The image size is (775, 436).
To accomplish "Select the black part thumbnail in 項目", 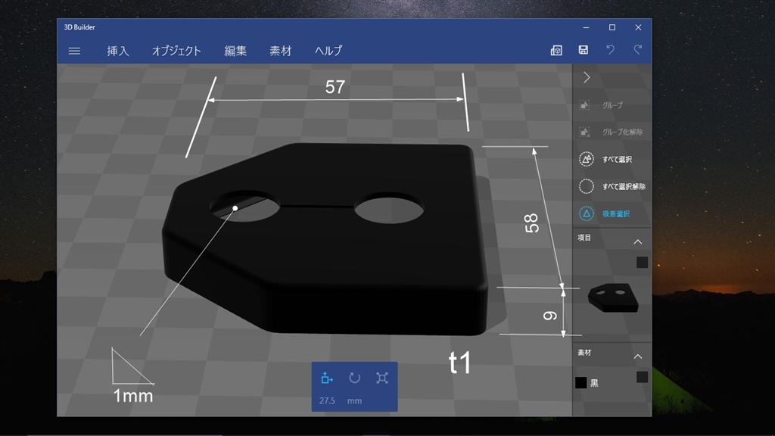I will 613,297.
